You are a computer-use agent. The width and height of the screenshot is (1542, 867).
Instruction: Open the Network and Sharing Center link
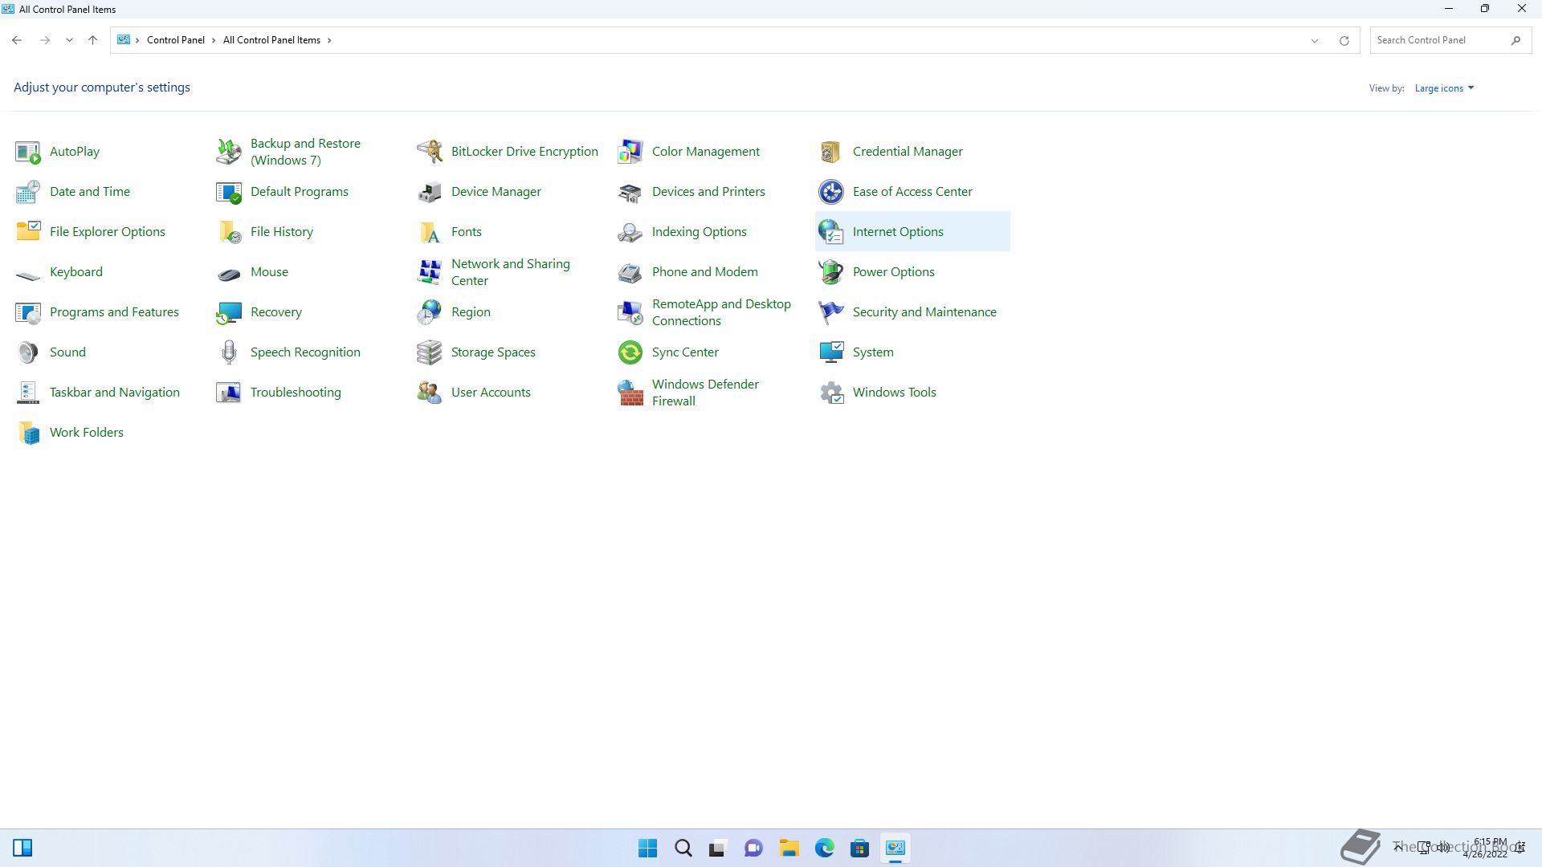tap(510, 272)
